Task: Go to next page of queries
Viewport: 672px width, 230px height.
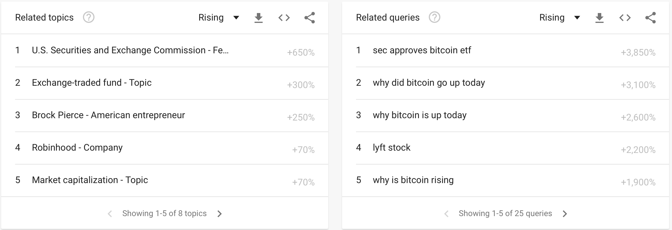Action: point(564,214)
